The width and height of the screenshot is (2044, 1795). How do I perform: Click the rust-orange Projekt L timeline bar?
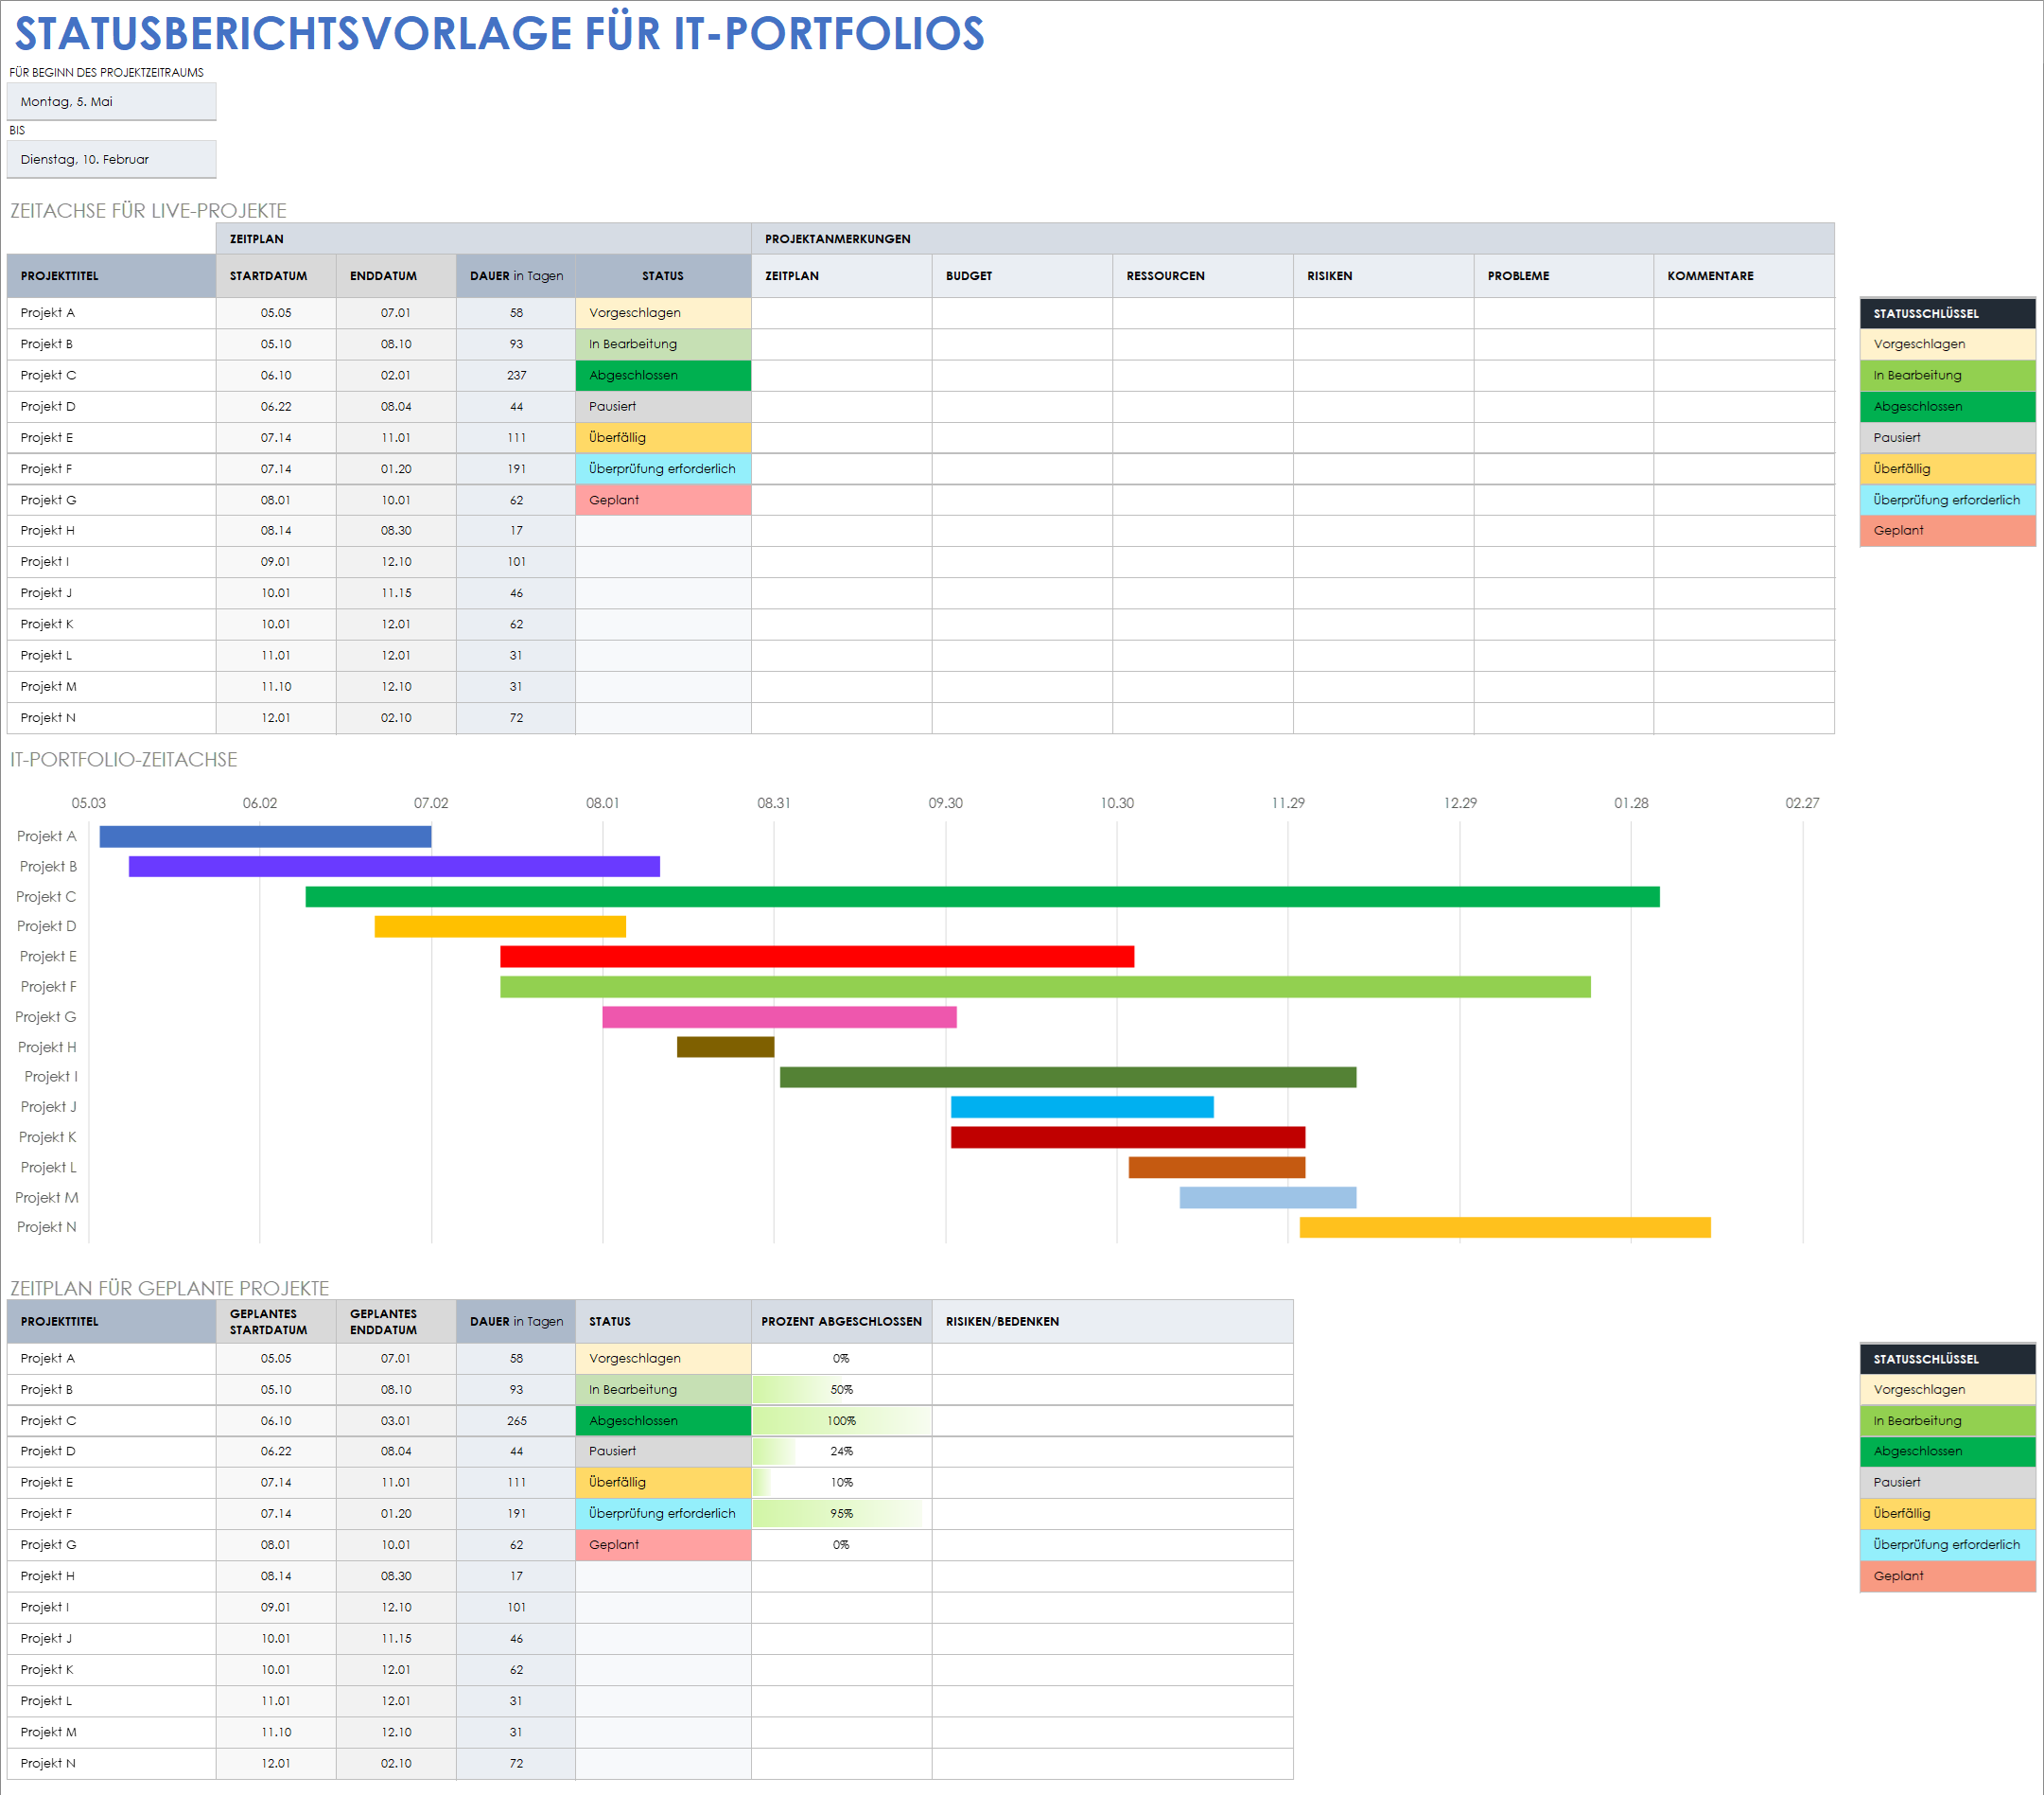pyautogui.click(x=1217, y=1167)
